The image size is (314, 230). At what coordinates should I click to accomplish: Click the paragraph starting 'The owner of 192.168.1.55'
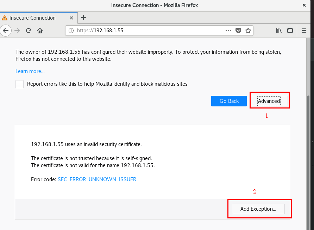pyautogui.click(x=149, y=55)
